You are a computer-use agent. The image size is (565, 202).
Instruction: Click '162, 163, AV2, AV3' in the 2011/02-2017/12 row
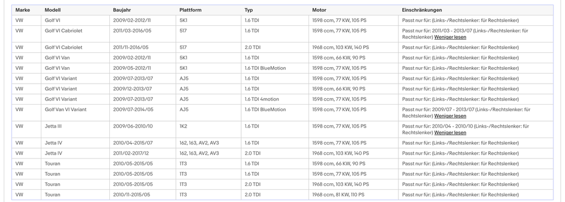click(x=199, y=153)
